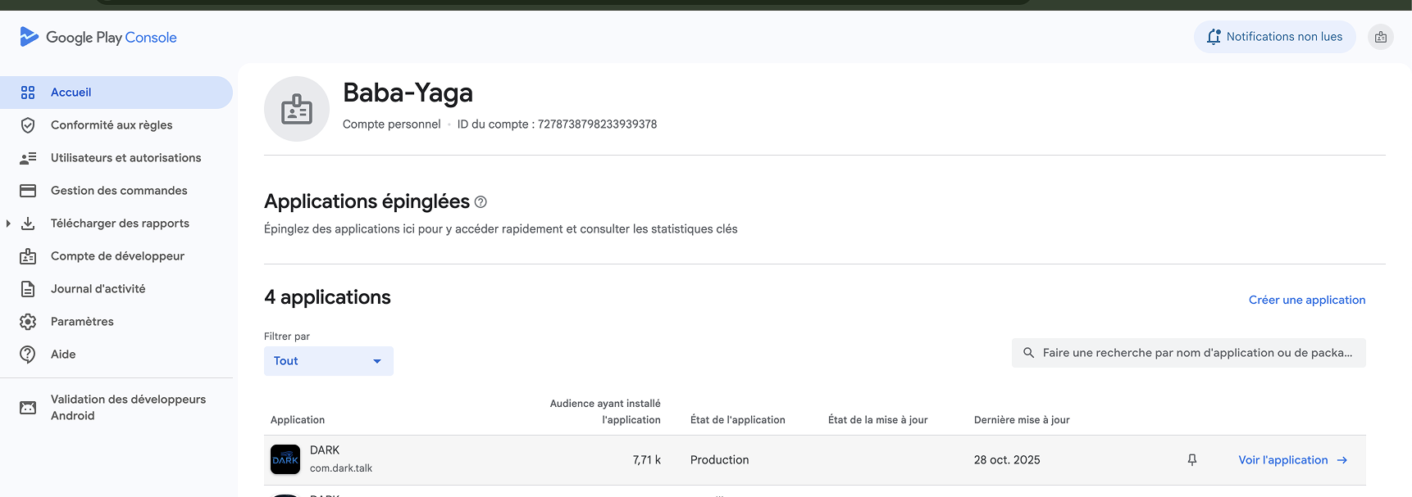Click the DARK app thumbnail icon
Image resolution: width=1412 pixels, height=497 pixels.
[285, 459]
